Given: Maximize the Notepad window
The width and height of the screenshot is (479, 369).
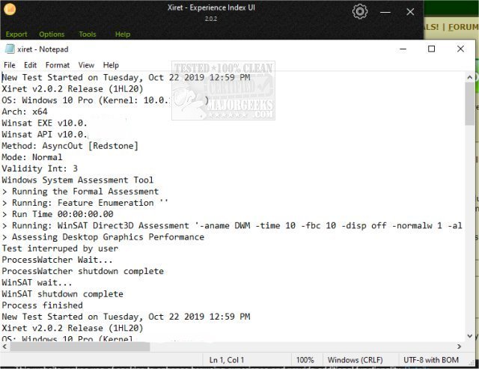Looking at the screenshot, I should [431, 49].
